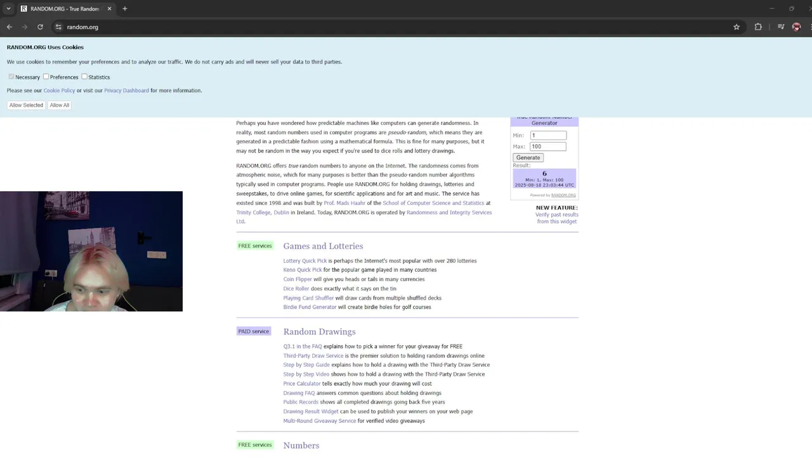Click the Allow Selected button

26,105
